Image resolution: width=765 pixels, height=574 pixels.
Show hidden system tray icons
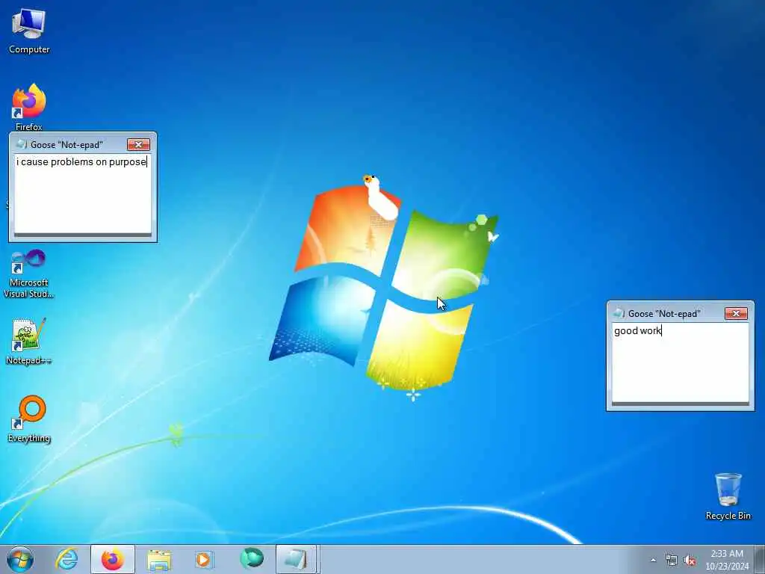653,561
